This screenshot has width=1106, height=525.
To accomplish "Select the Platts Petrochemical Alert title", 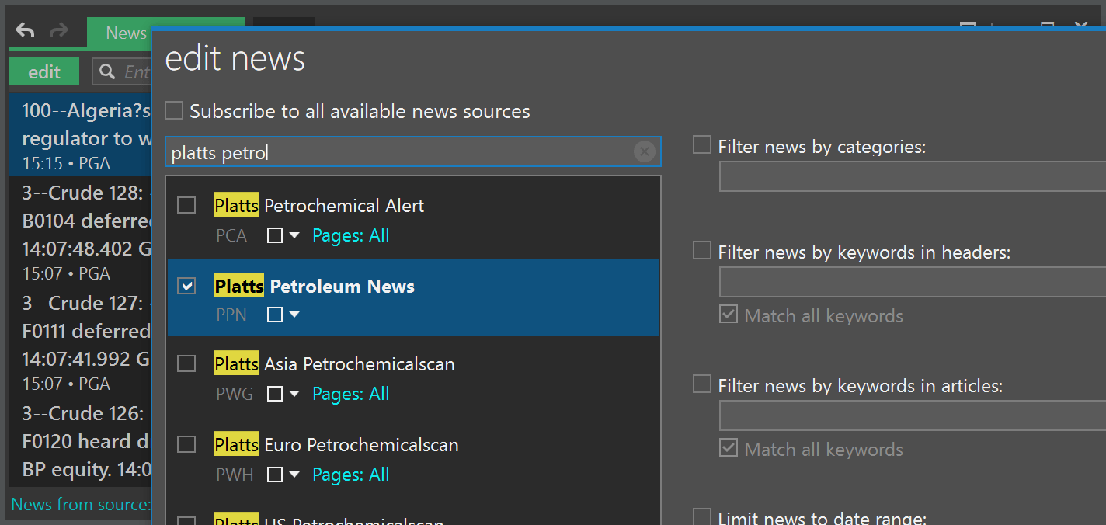I will (319, 206).
